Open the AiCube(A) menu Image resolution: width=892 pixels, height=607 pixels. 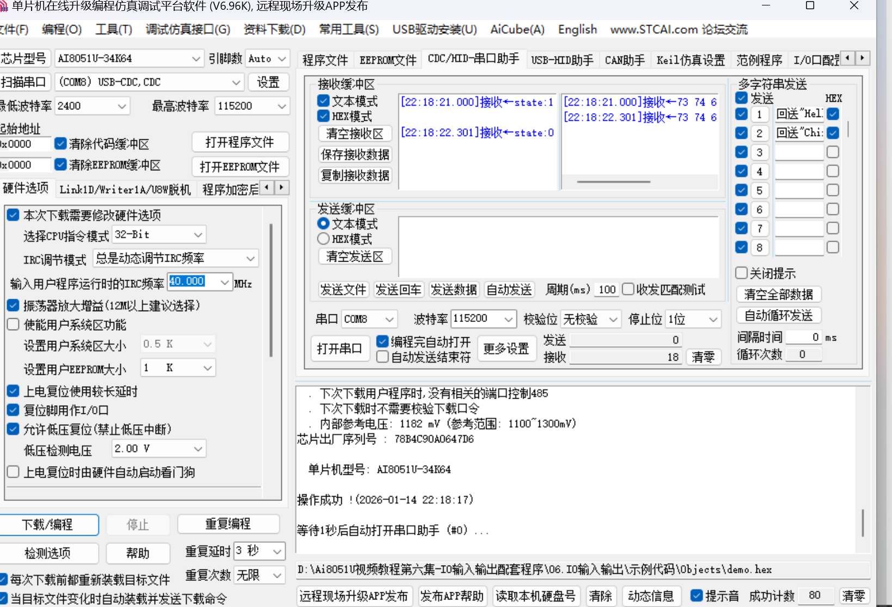tap(516, 29)
